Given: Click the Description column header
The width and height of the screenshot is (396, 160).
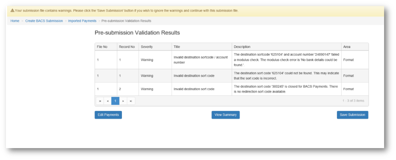Looking at the screenshot, I should 242,47.
